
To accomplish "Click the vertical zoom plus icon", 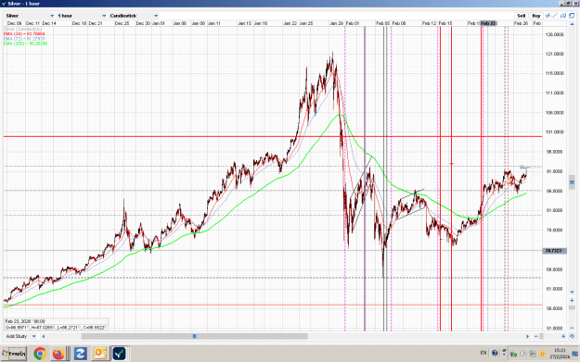I will click(x=572, y=300).
